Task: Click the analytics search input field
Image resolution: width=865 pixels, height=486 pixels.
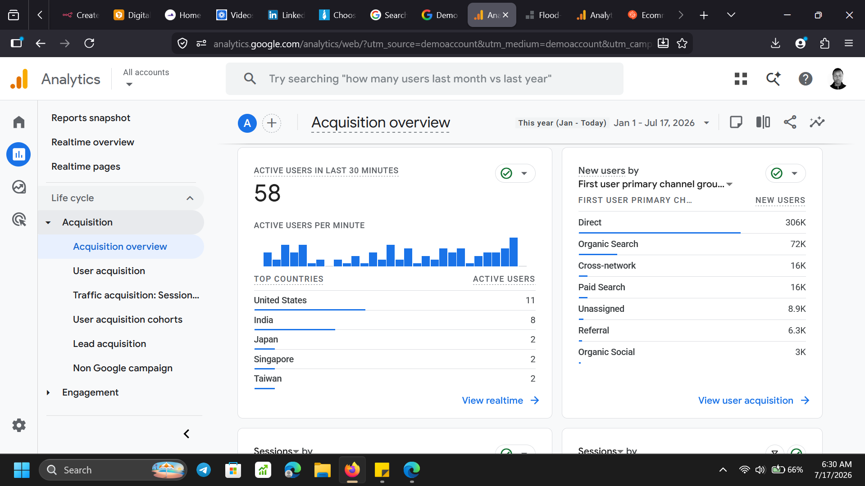Action: pos(424,79)
